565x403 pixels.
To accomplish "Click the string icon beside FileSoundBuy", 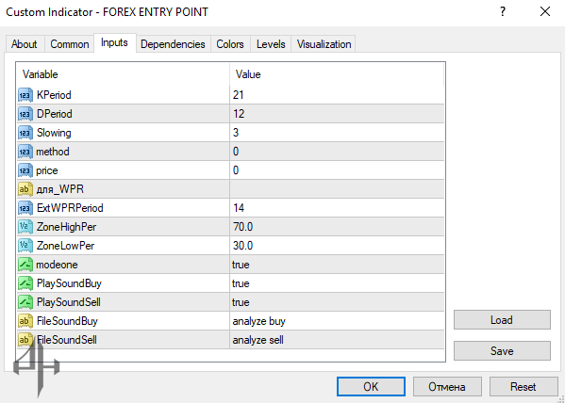I will [25, 321].
